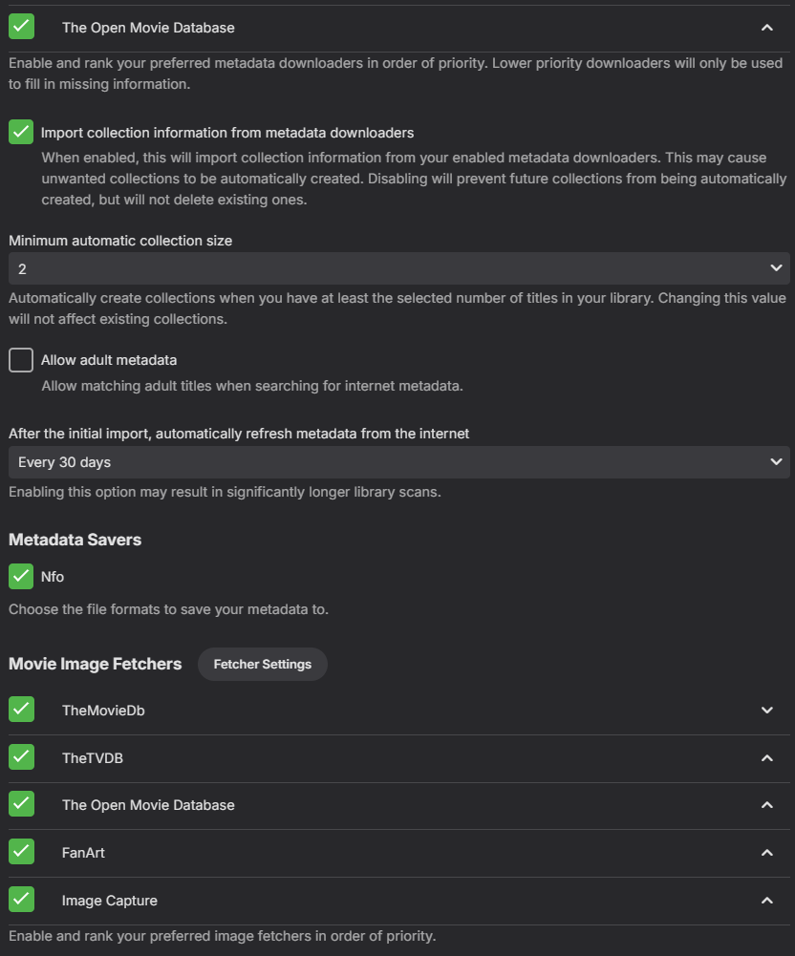795x956 pixels.
Task: Move Image Capture fetcher up
Action: (x=766, y=901)
